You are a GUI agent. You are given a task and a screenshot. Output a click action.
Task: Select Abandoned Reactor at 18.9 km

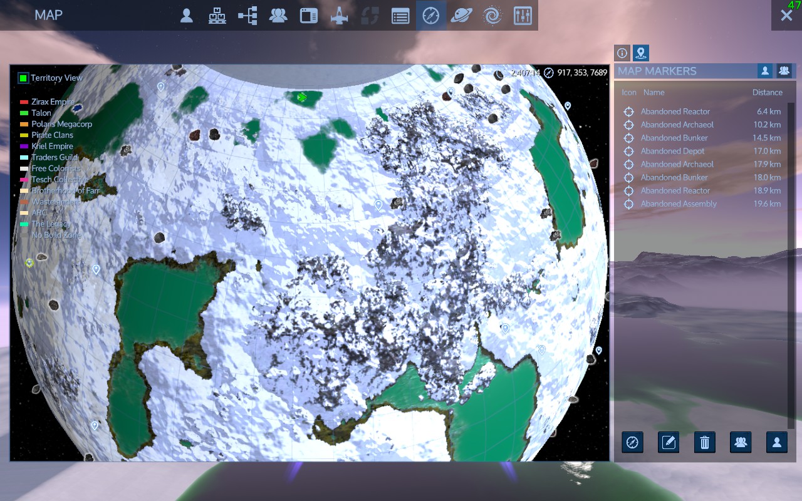(702, 190)
